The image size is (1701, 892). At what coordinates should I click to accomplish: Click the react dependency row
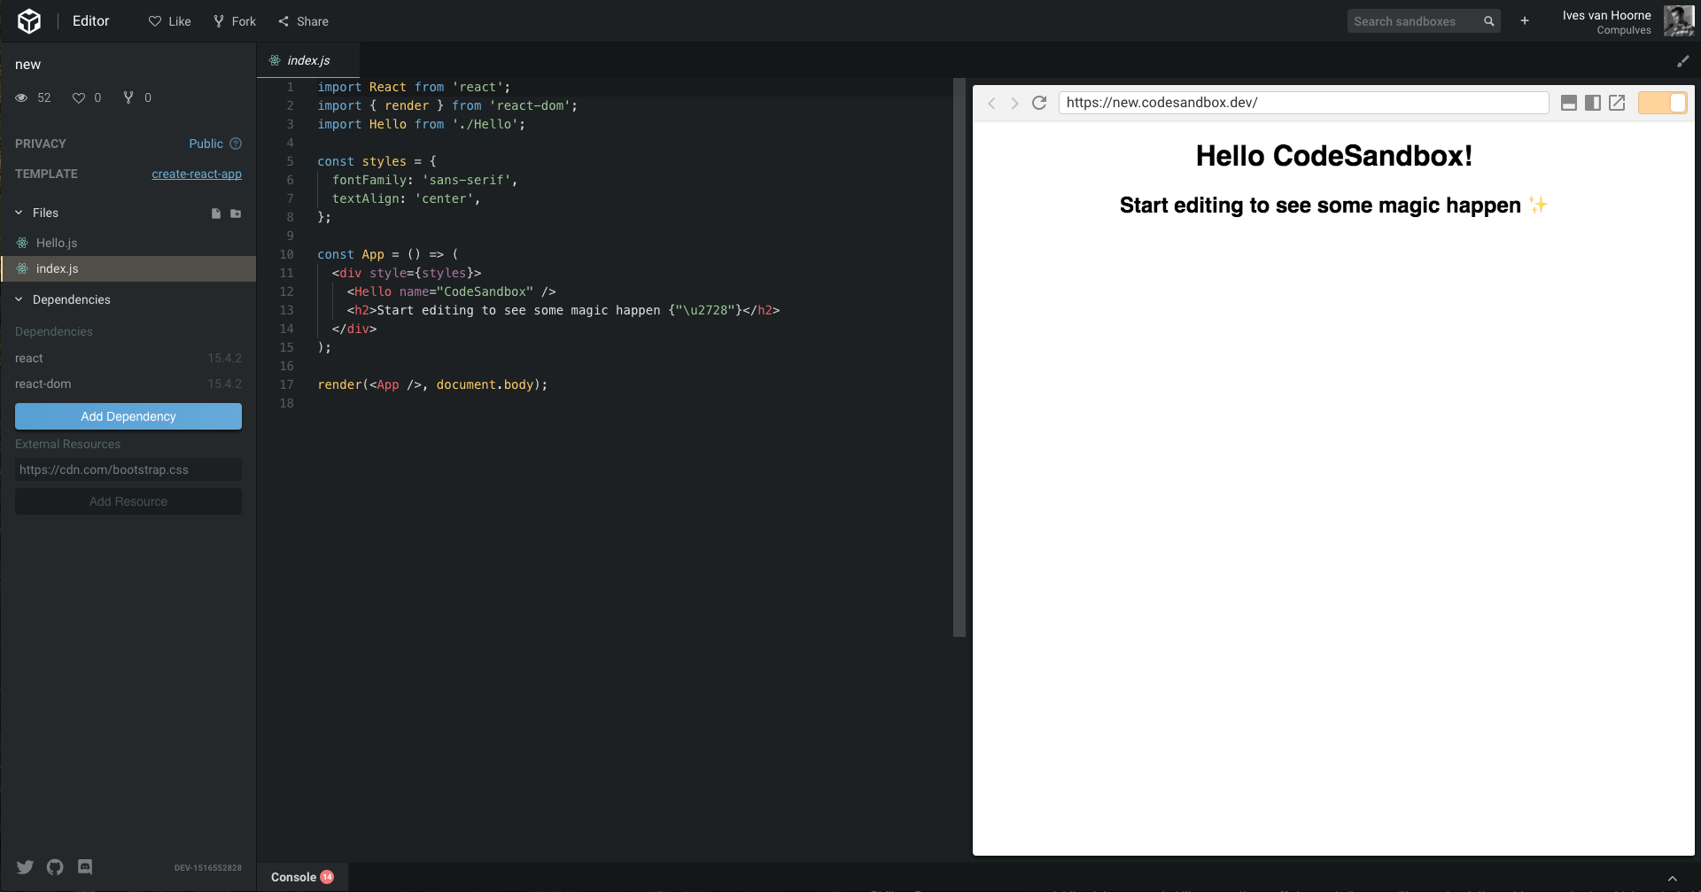pos(128,358)
